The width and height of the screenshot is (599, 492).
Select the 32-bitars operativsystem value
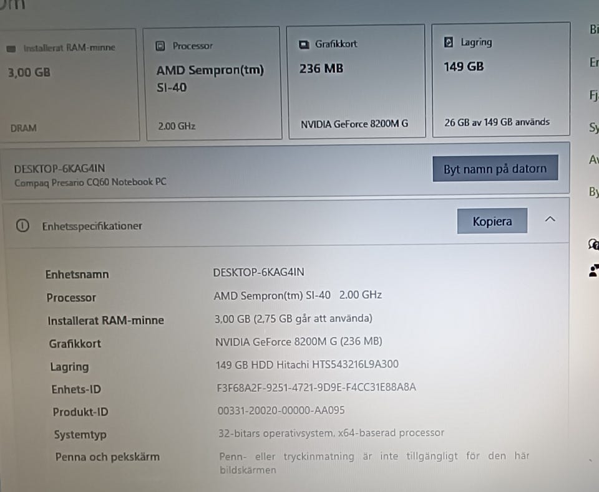coord(331,433)
